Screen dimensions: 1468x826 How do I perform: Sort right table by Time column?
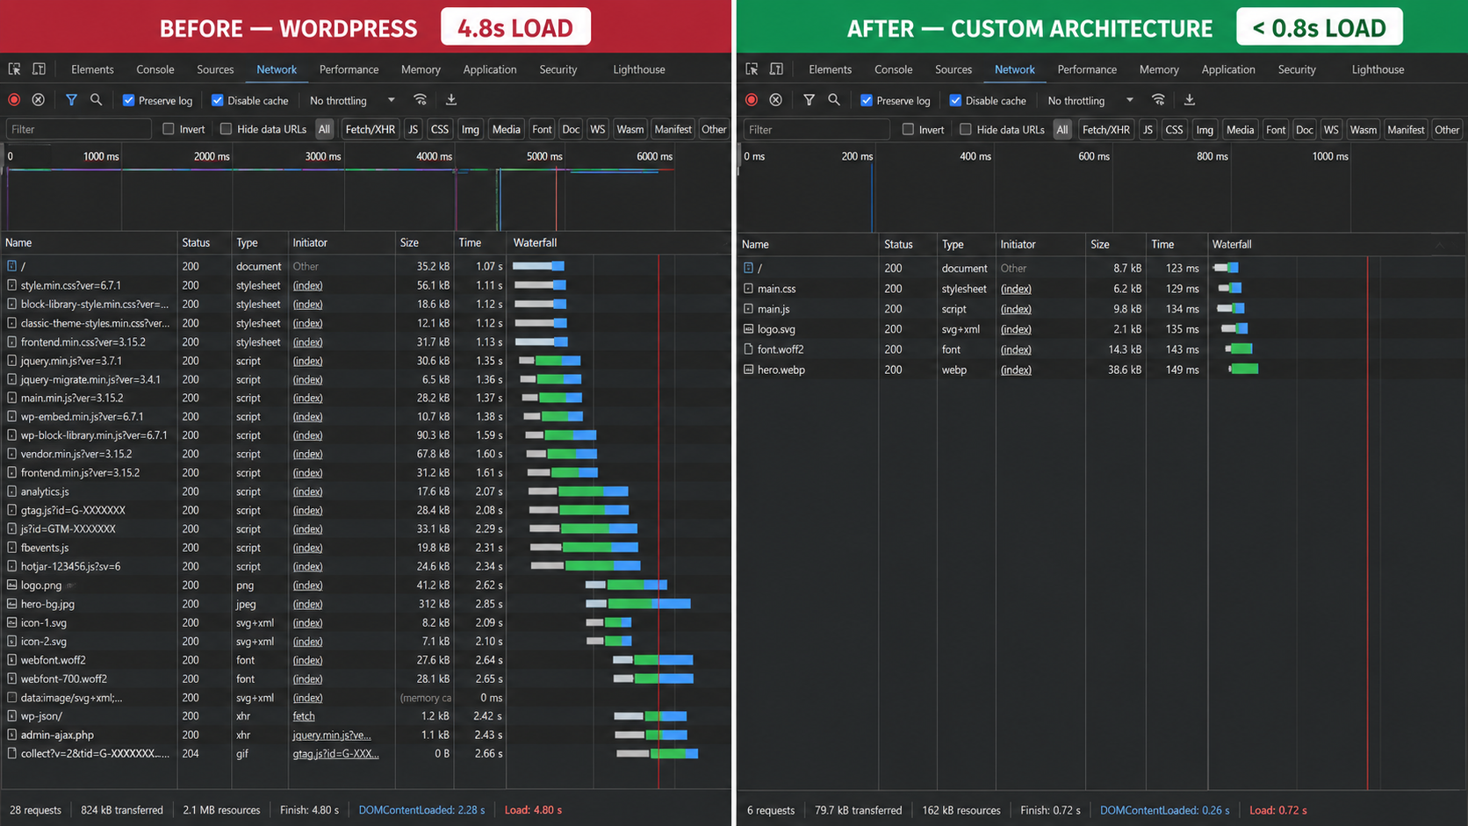1176,244
